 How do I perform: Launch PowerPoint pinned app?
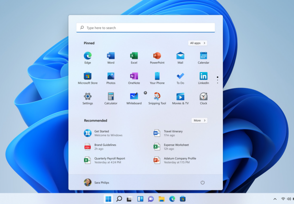pos(157,58)
